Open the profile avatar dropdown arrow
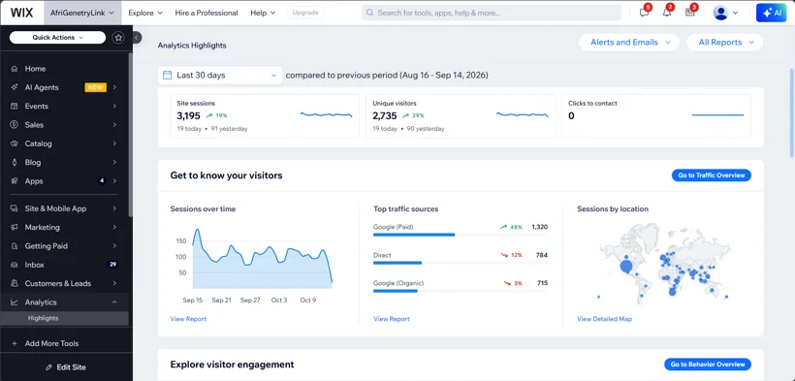This screenshot has width=795, height=381. pyautogui.click(x=735, y=14)
